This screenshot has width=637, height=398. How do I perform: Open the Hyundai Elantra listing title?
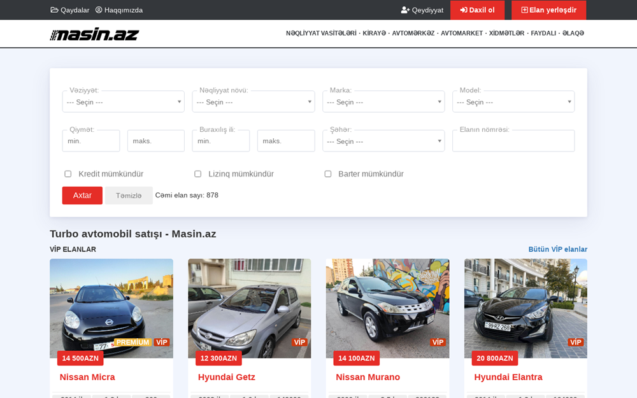[508, 377]
